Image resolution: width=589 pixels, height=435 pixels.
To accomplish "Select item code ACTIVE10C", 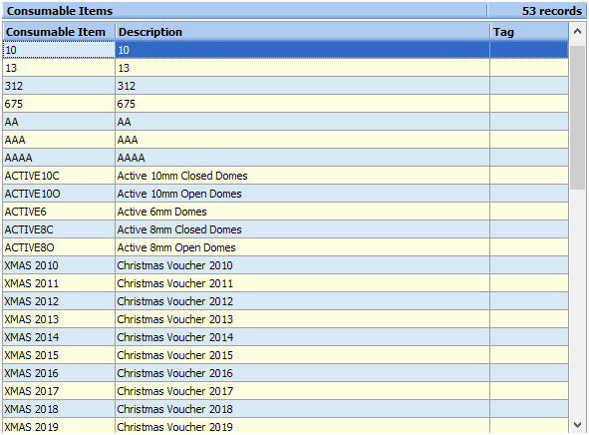I will 59,176.
